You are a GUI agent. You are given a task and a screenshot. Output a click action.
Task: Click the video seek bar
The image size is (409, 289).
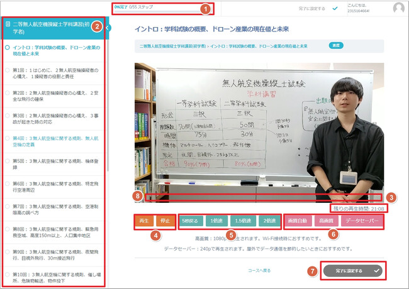(263, 197)
